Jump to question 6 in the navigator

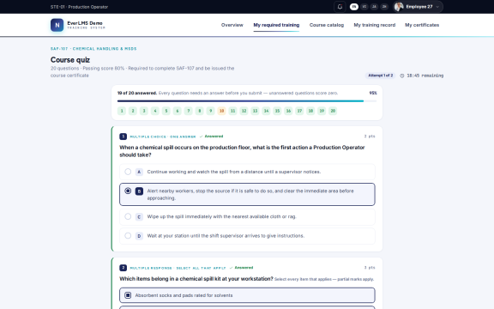[178, 111]
